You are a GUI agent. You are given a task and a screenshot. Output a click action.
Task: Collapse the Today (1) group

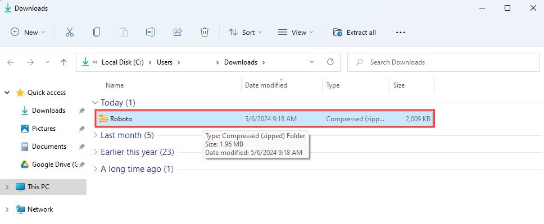click(95, 103)
